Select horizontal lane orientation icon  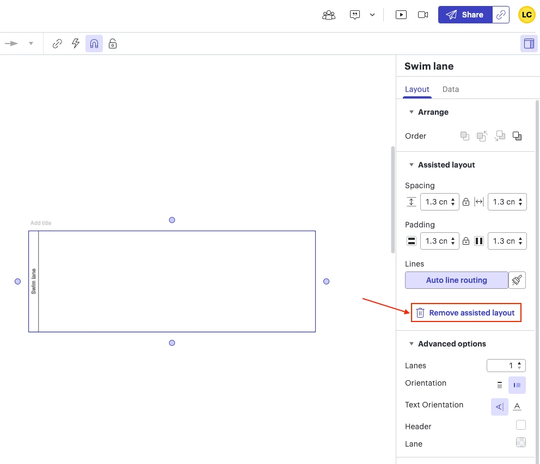click(x=517, y=385)
